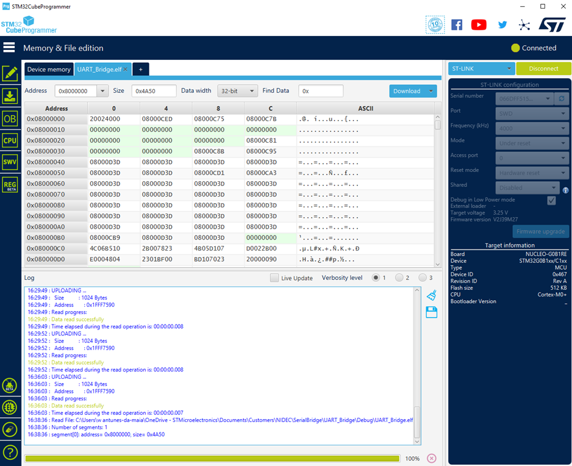This screenshot has width=572, height=466.
Task: Click the Find Data input field
Action: pos(321,91)
